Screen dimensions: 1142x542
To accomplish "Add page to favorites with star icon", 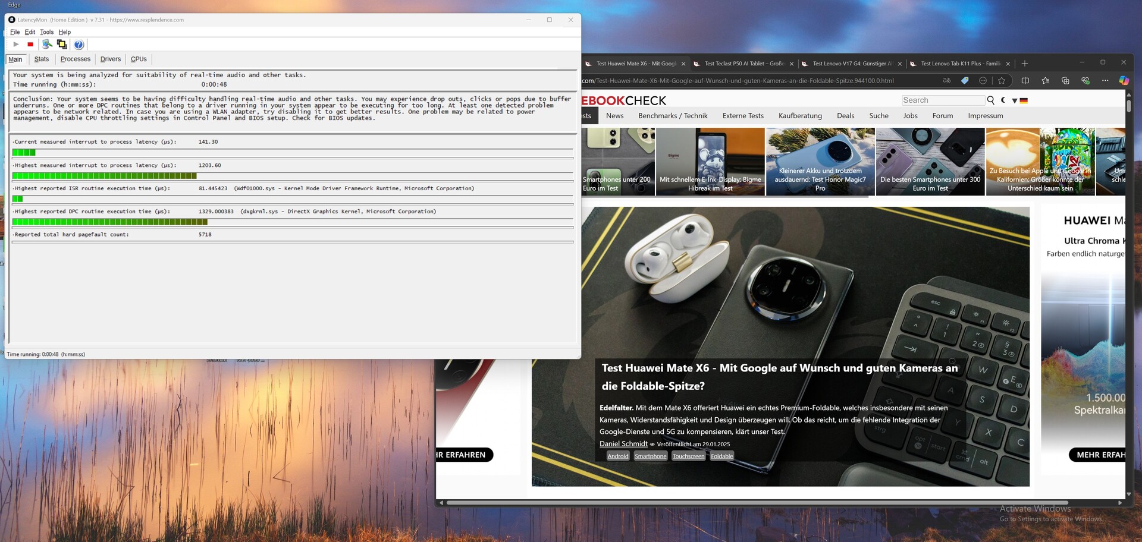I will pos(1002,81).
